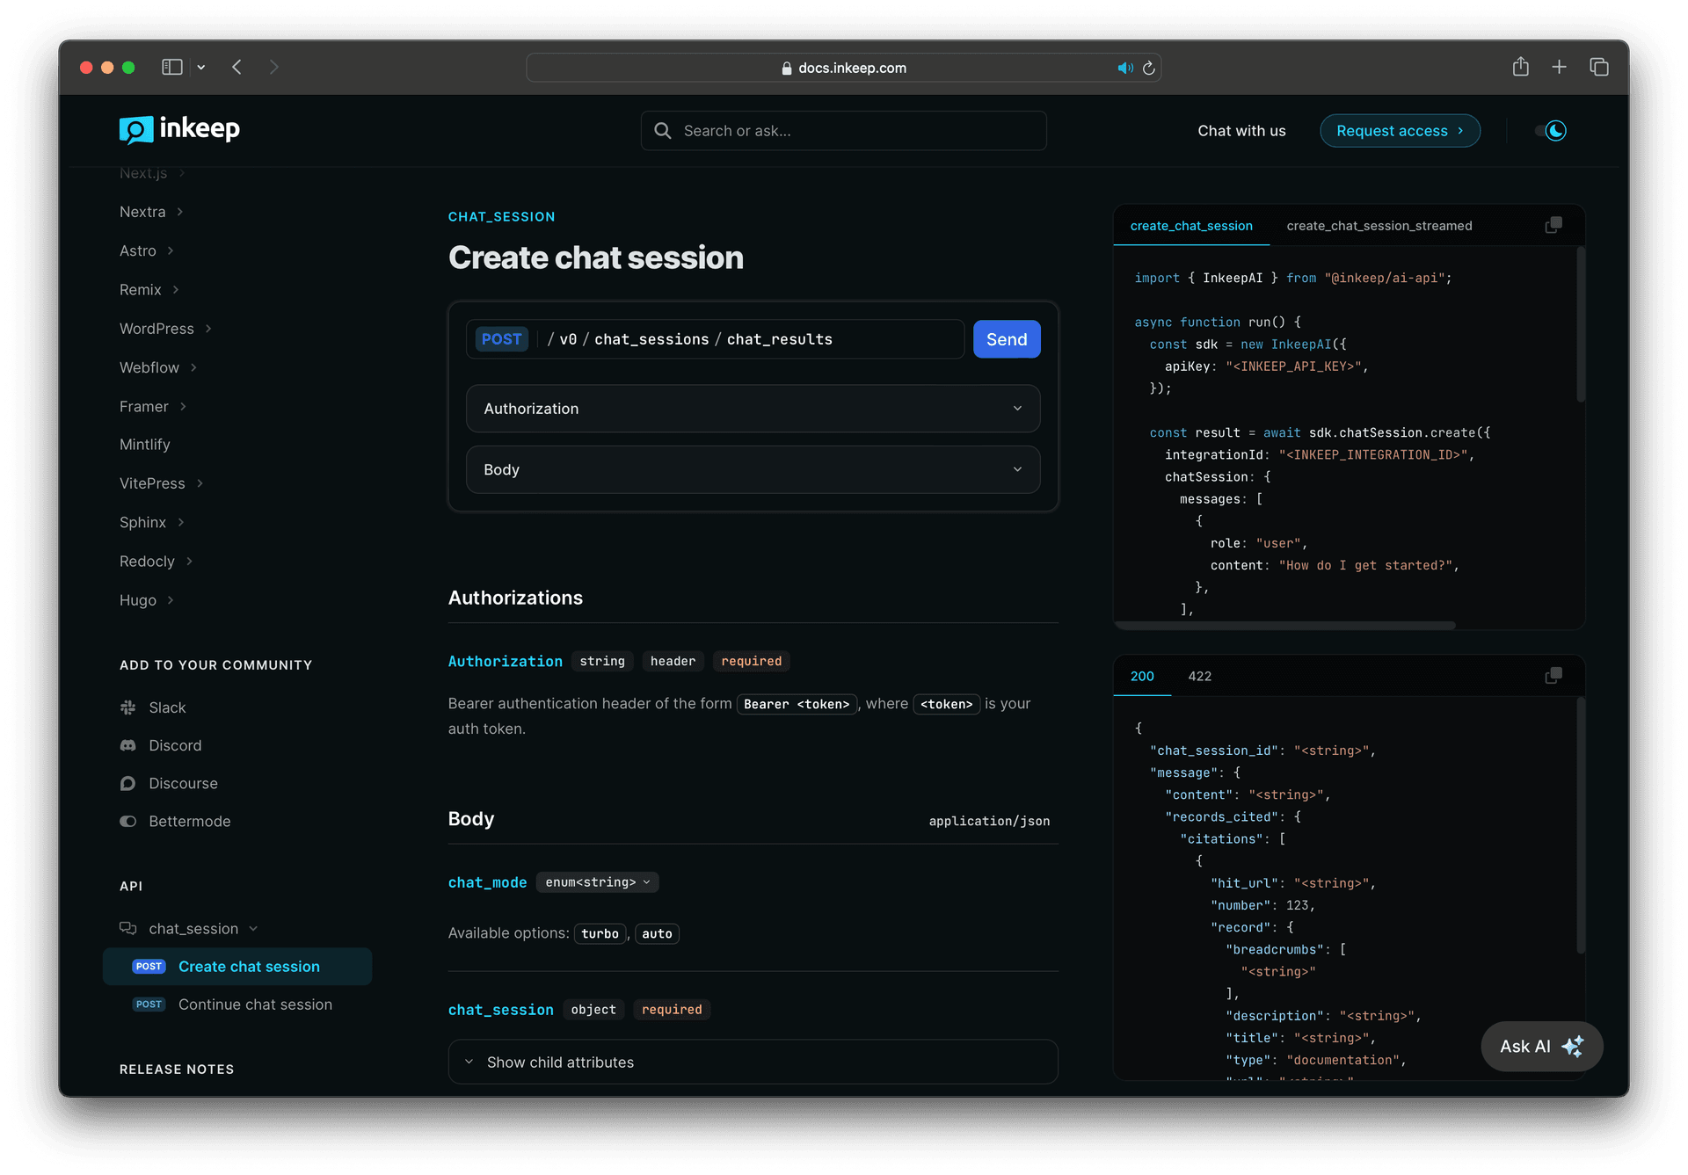Switch to the create_chat_session_streamed tab
The image size is (1688, 1175).
pos(1379,225)
